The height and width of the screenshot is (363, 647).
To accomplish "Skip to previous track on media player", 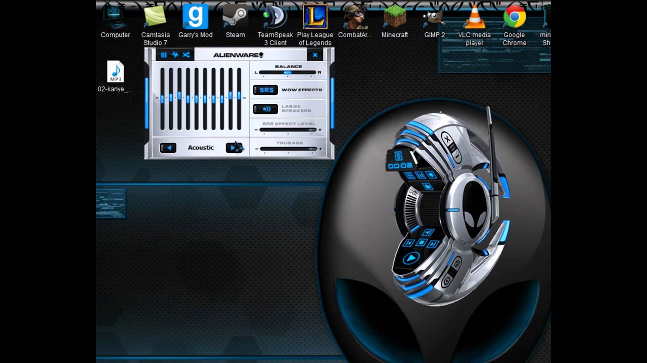I will coord(409,243).
